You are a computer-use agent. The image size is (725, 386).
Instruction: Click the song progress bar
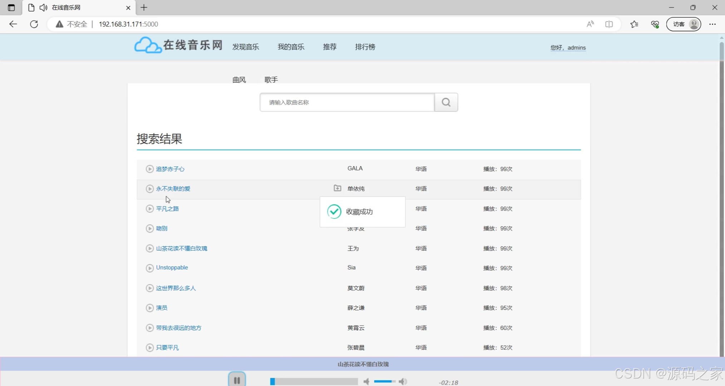coord(314,382)
